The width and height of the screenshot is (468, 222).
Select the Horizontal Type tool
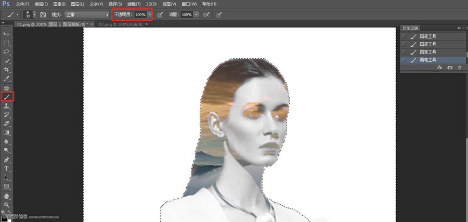[x=7, y=168]
